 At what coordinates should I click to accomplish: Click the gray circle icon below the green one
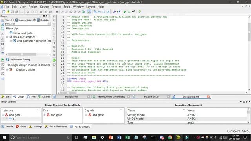point(54,64)
